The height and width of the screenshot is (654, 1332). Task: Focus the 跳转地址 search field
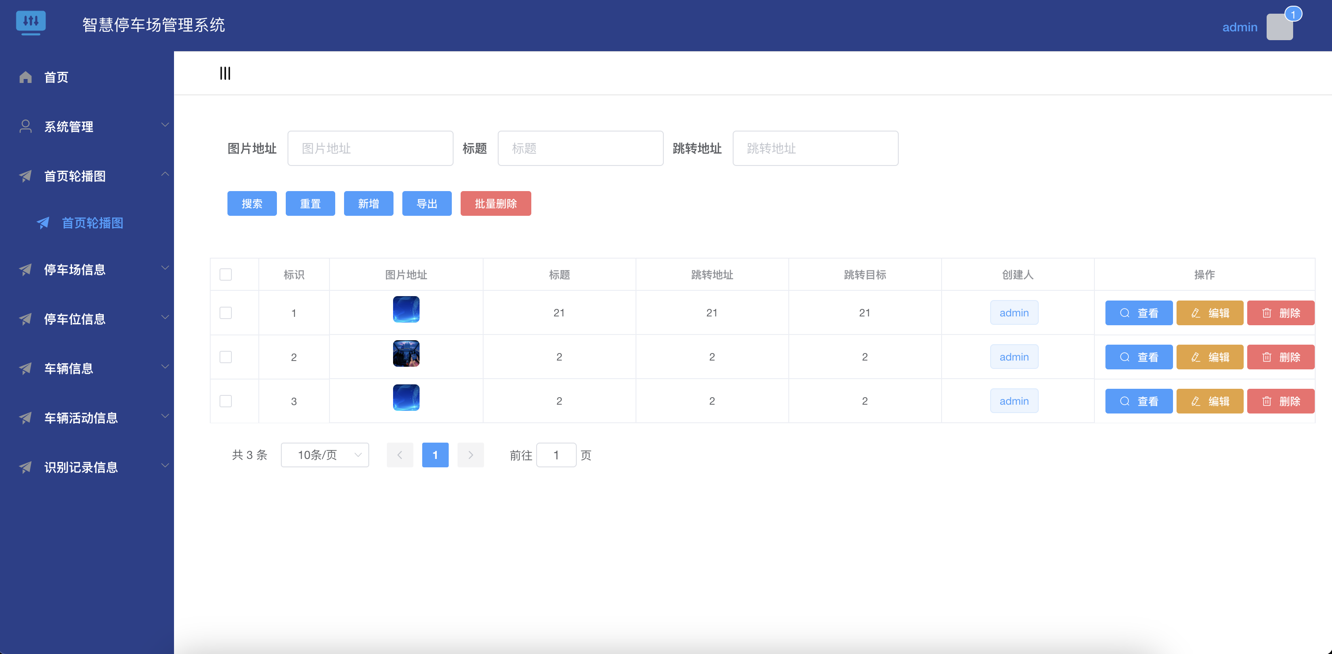815,148
